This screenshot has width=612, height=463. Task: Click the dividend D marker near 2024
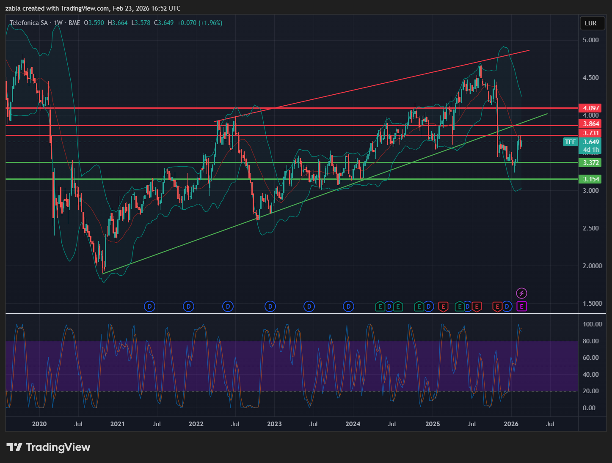click(348, 307)
